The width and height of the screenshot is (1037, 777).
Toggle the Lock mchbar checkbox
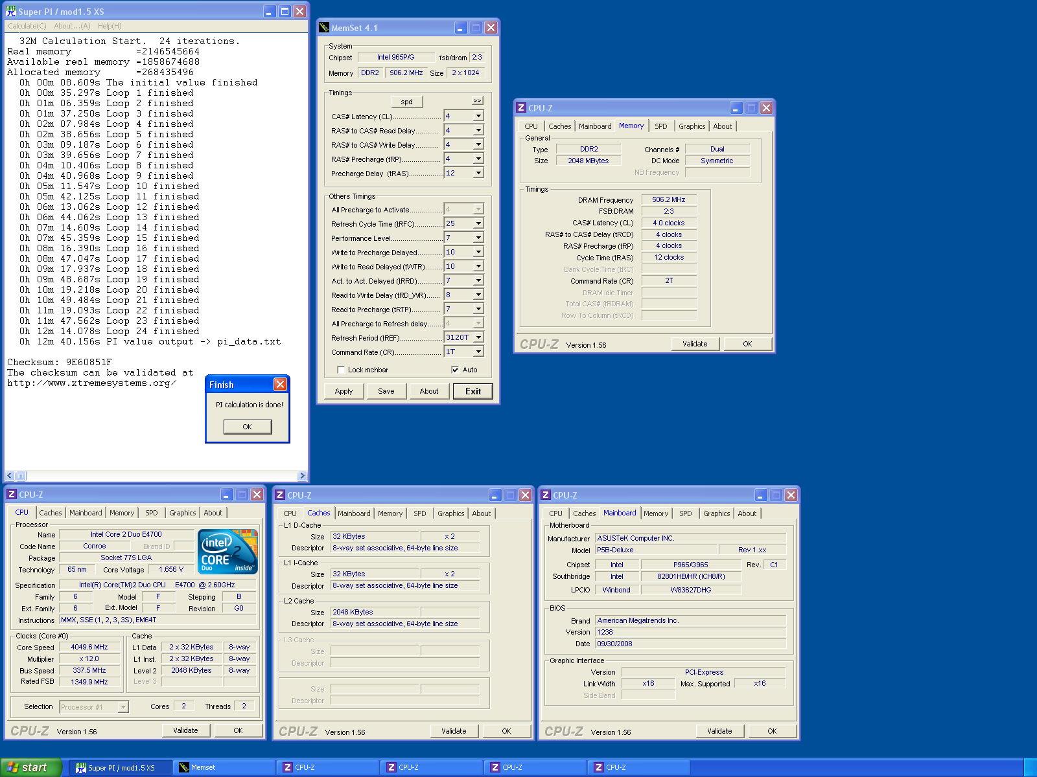341,370
